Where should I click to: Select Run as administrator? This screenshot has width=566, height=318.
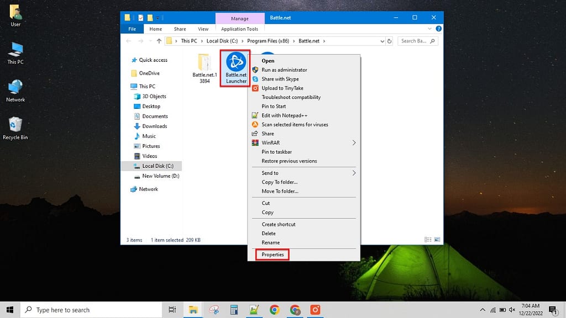pos(285,70)
